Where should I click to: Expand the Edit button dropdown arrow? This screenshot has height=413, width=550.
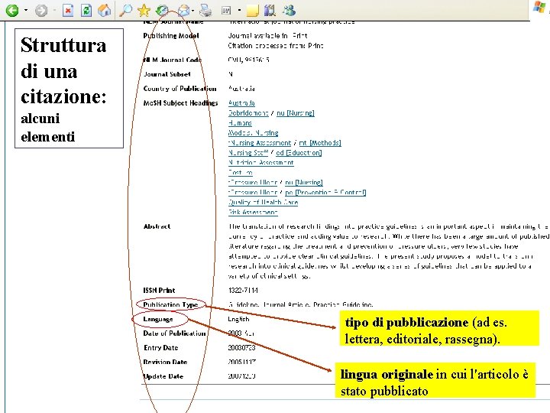pos(240,11)
